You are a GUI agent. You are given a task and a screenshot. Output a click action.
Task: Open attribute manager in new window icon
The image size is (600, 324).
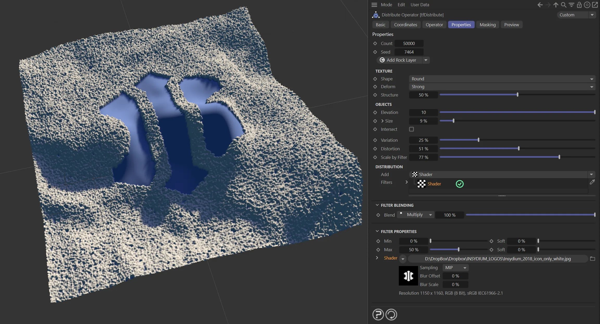point(595,5)
